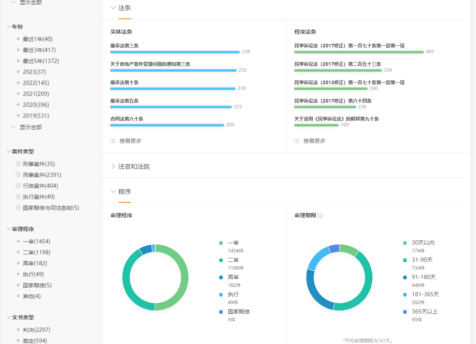
Task: Select 民事案件(2391) case type
Action: (42, 175)
